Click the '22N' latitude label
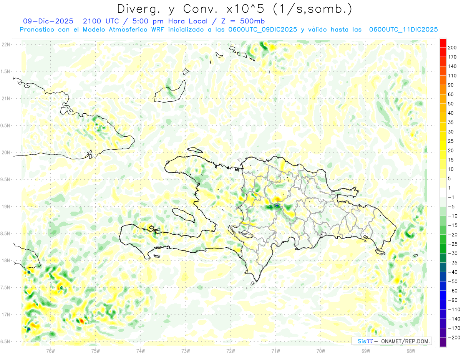461x356 pixels. [6, 45]
